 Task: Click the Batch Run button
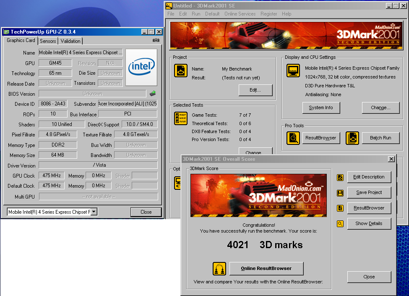(380, 138)
